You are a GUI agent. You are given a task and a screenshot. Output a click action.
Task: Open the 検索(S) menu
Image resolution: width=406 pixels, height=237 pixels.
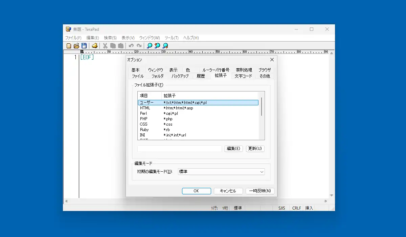[x=110, y=38]
